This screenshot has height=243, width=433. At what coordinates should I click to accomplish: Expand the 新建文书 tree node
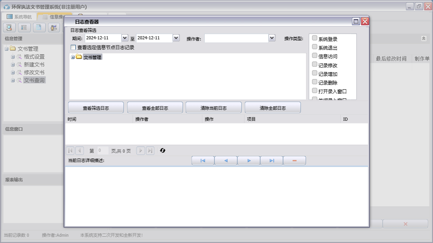tap(13, 64)
